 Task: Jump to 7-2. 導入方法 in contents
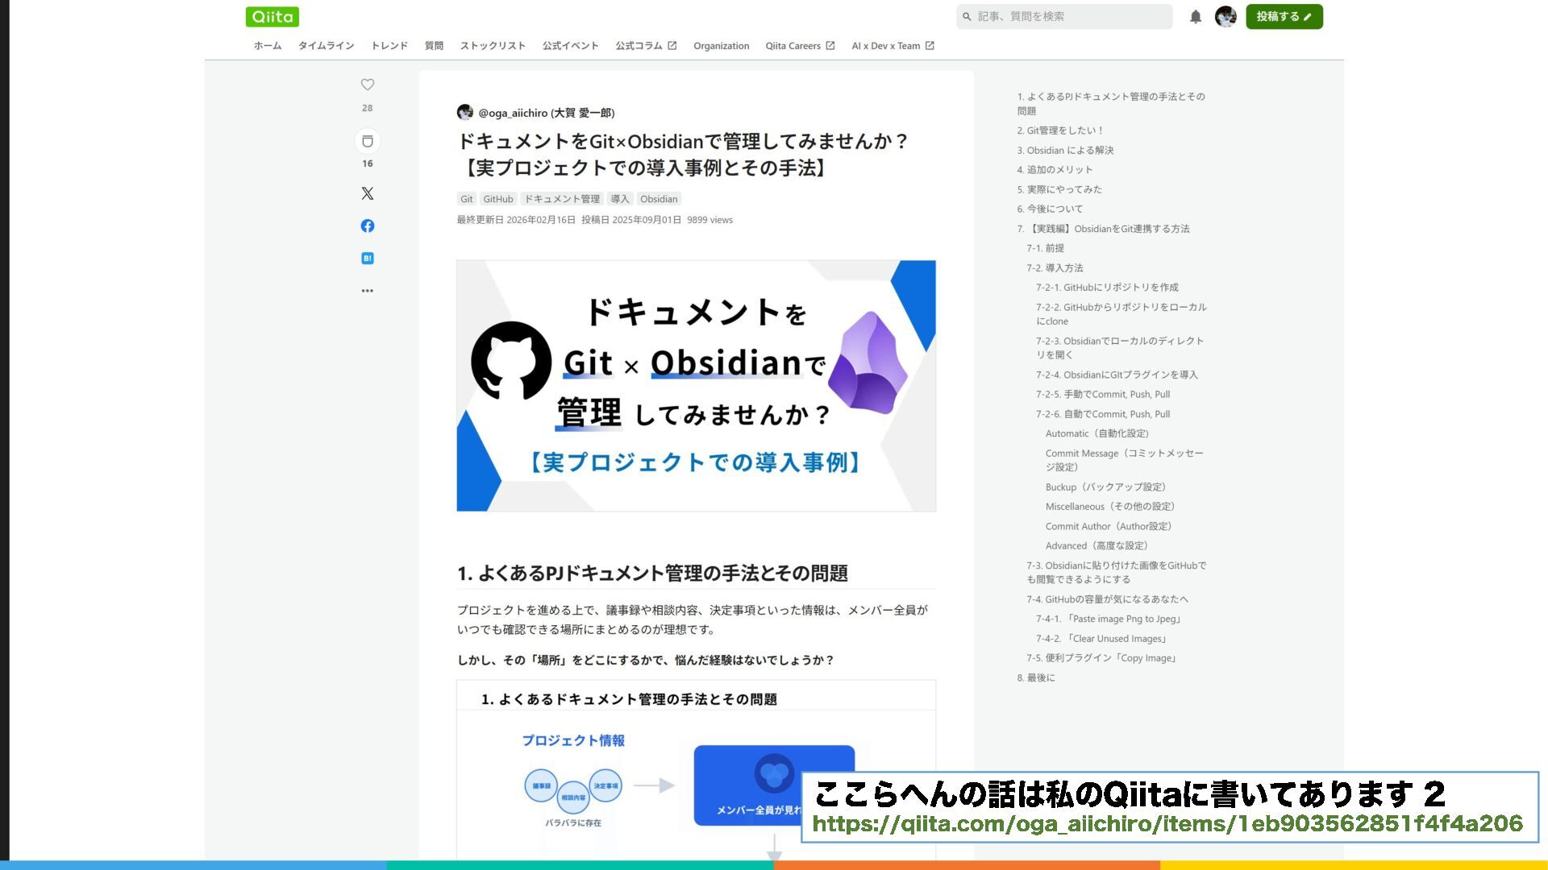(x=1055, y=267)
